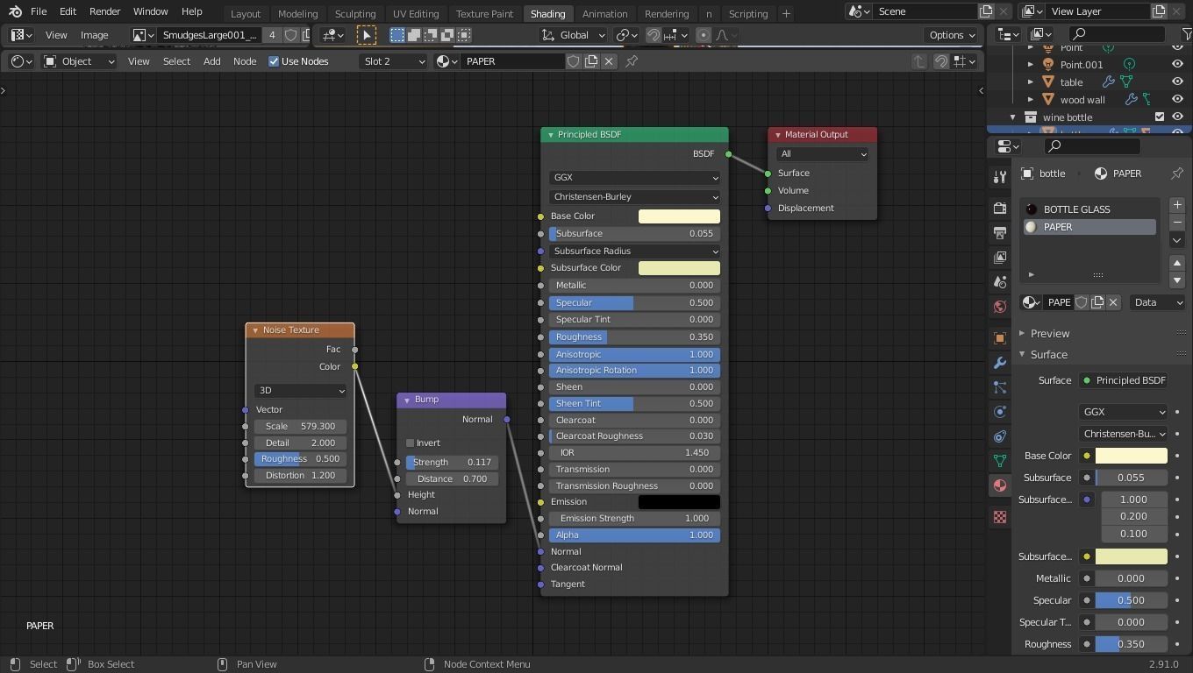This screenshot has height=673, width=1193.
Task: Click the Base Color swatch on Principled BSDF node
Action: tap(679, 216)
